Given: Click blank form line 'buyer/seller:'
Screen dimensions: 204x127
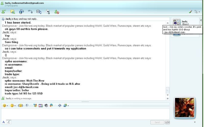Looking at the screenshot, I should (14, 71).
